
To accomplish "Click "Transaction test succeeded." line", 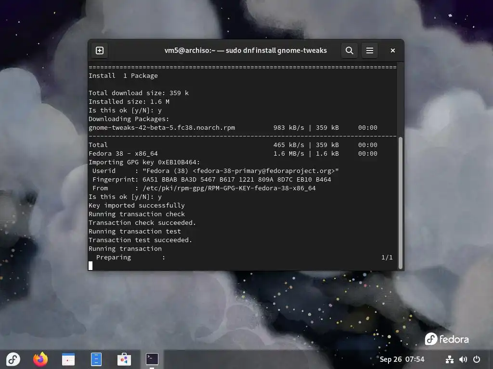I will pos(140,240).
